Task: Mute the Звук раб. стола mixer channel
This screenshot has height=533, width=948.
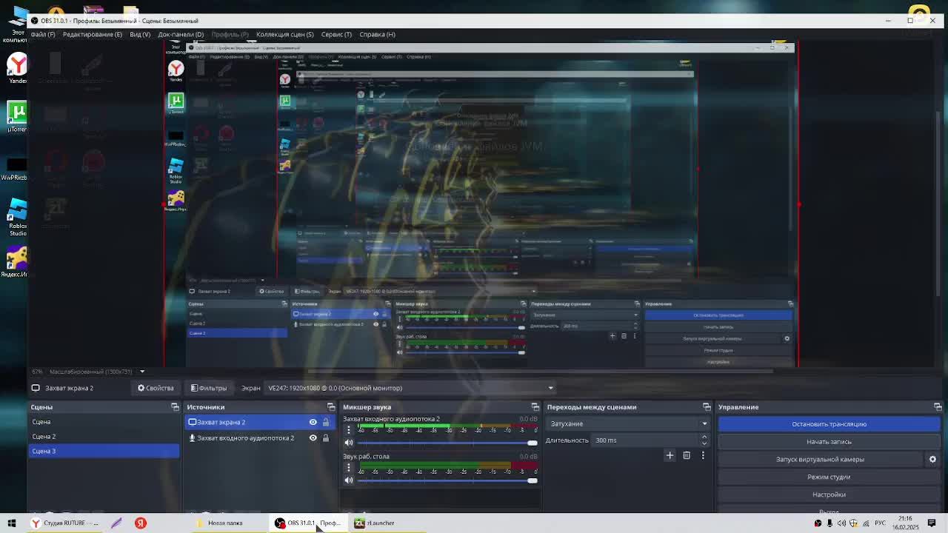Action: [349, 480]
